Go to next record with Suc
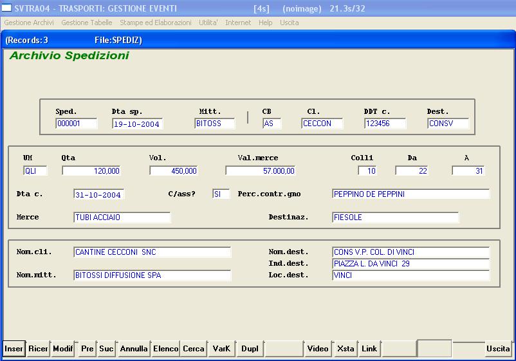The width and height of the screenshot is (516, 361). click(106, 349)
